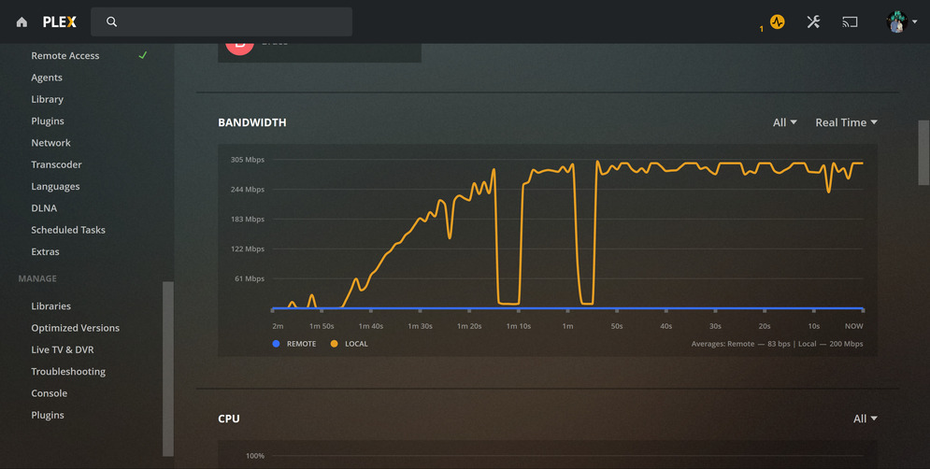Click the REMOTE legend label

[301, 344]
